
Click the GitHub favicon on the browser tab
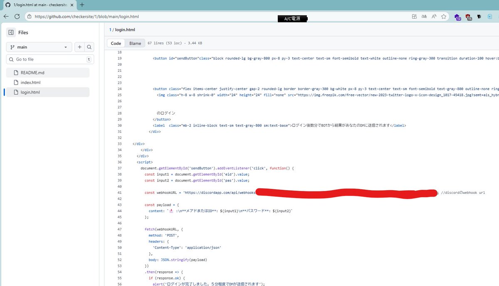coord(8,5)
